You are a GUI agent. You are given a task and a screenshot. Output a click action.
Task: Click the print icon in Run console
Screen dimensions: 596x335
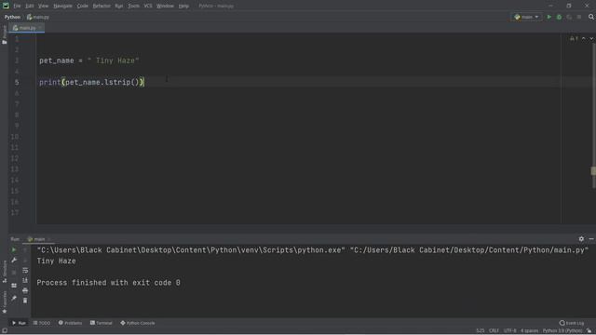click(25, 290)
